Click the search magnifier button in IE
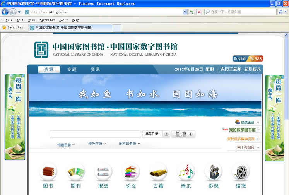The image size is (289, 195). pyautogui.click(x=280, y=12)
